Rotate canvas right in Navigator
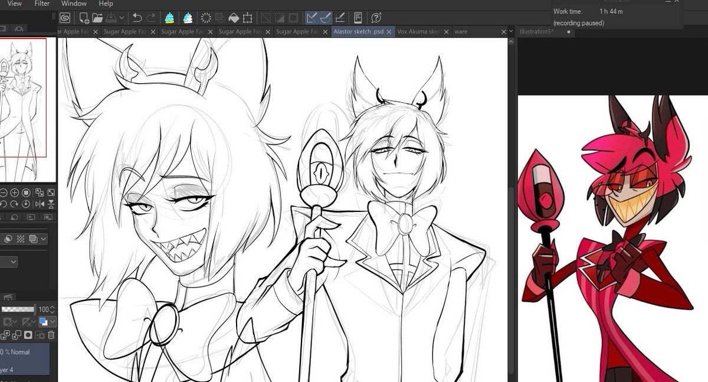 pyautogui.click(x=14, y=204)
